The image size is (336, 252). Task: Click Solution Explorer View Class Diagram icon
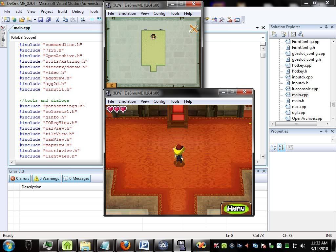tap(301, 34)
